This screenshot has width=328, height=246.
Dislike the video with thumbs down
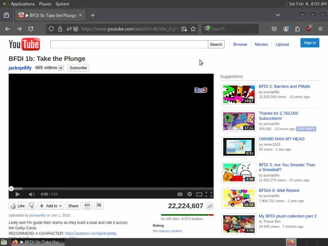pos(31,206)
